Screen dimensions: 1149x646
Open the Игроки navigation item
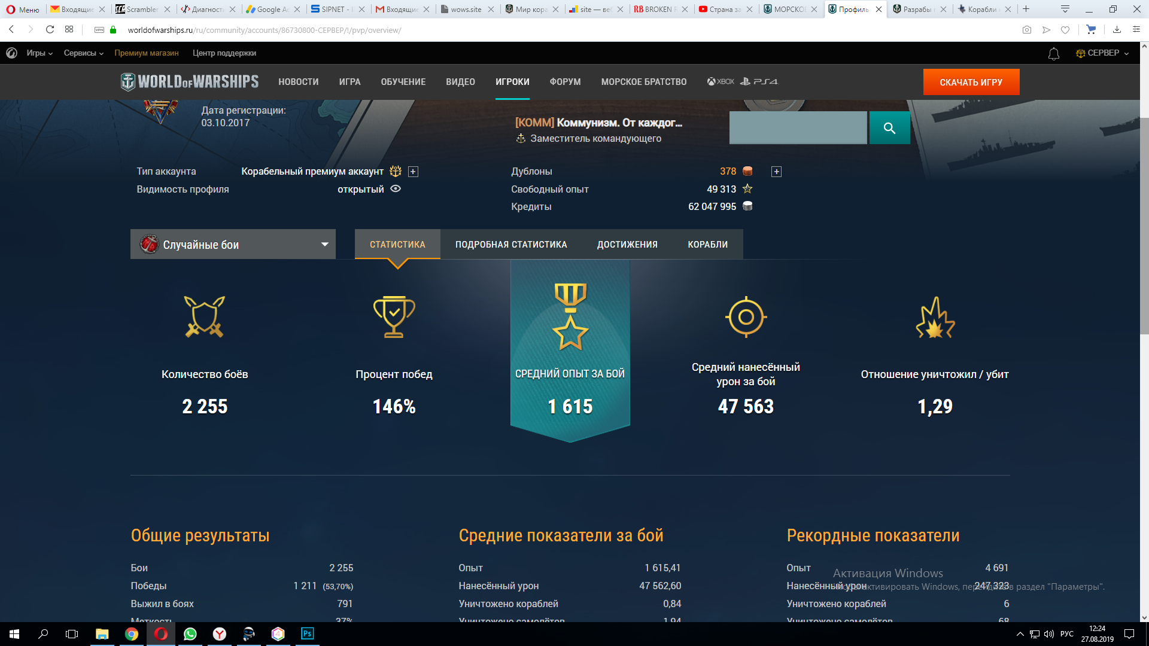(x=512, y=82)
